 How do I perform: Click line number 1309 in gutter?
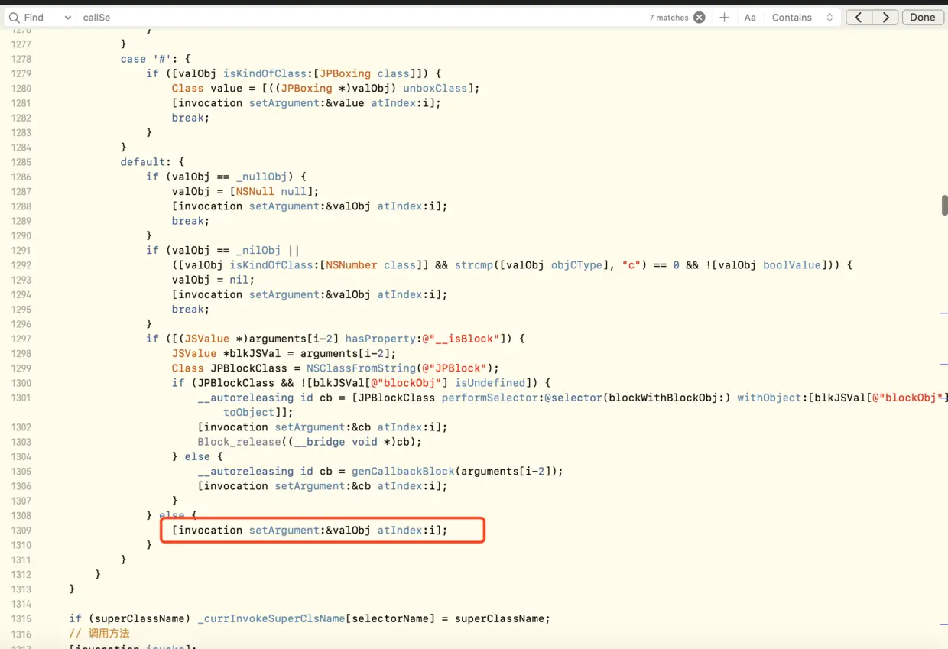pyautogui.click(x=21, y=531)
